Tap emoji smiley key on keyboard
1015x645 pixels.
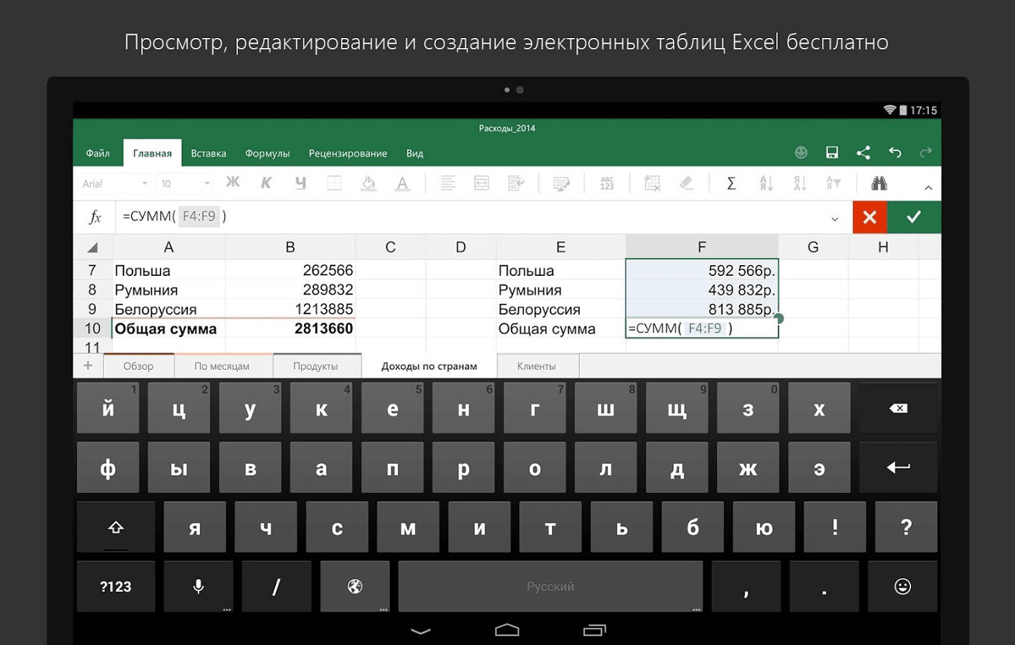(902, 586)
